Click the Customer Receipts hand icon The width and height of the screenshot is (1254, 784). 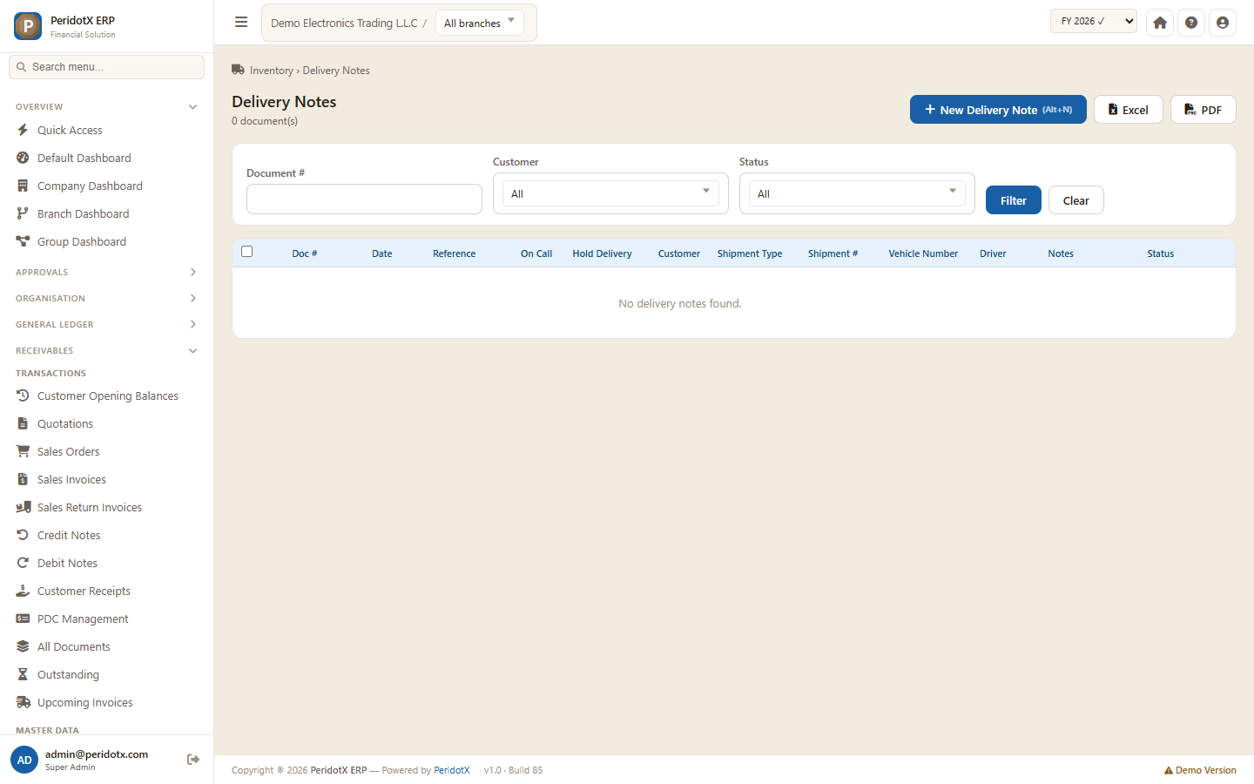pos(23,591)
